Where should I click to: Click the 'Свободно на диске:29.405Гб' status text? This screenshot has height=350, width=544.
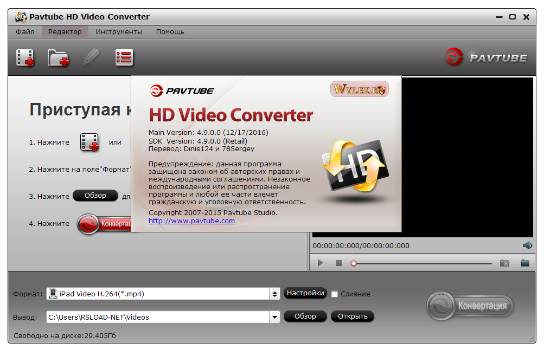click(x=65, y=335)
